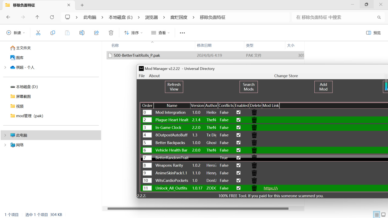The width and height of the screenshot is (388, 218).
Task: Click the Add Mod button
Action: tap(323, 87)
